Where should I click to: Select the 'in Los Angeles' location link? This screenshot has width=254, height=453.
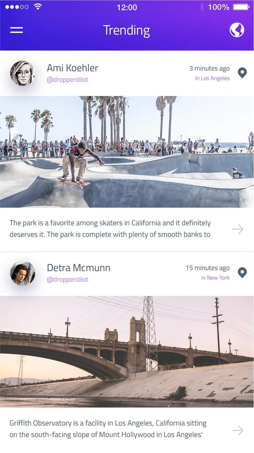[212, 78]
